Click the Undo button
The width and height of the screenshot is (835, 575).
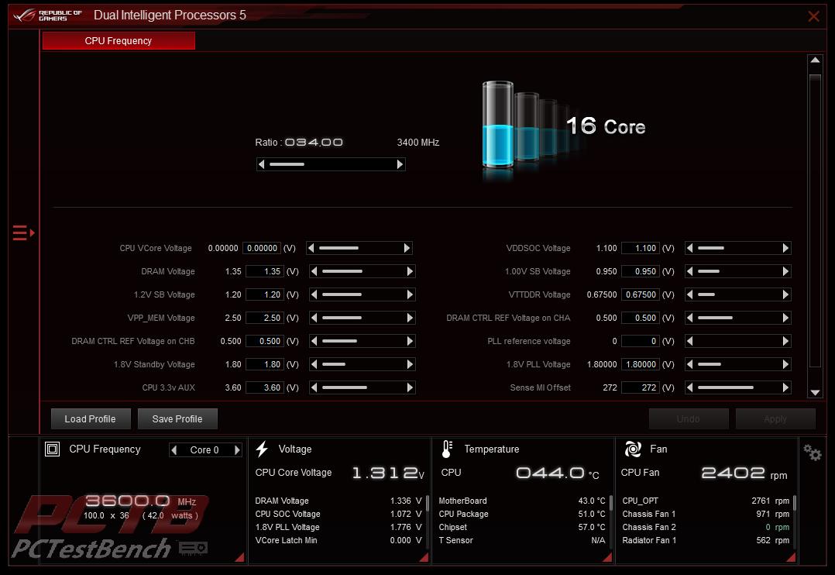[x=689, y=419]
